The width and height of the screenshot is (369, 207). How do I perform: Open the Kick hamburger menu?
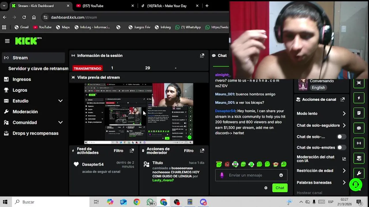coord(7,41)
